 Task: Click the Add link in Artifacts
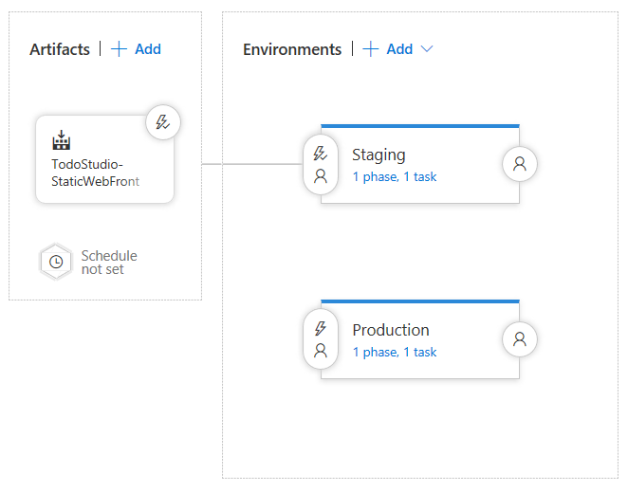pos(148,49)
